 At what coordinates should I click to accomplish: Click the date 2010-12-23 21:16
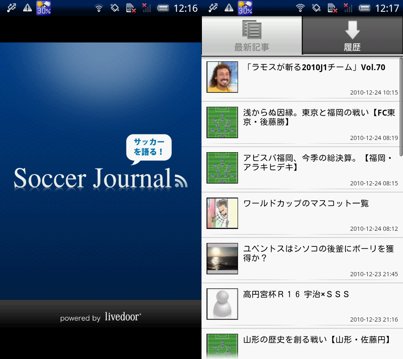pyautogui.click(x=374, y=319)
